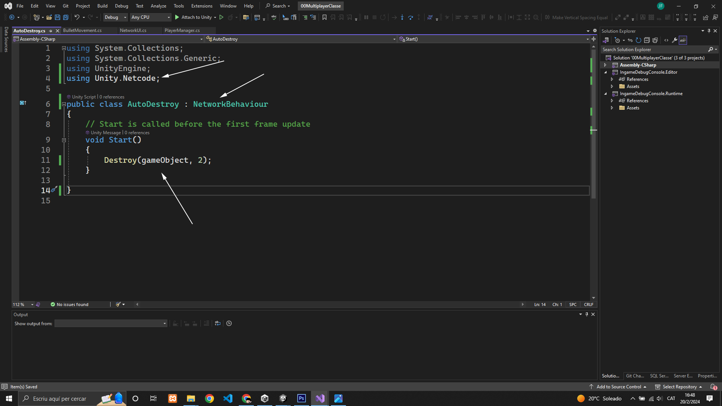Click the Open File folder icon
This screenshot has width=722, height=406.
[x=49, y=17]
